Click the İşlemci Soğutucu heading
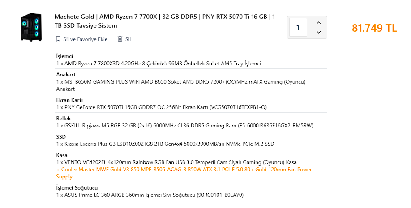 click(x=77, y=188)
